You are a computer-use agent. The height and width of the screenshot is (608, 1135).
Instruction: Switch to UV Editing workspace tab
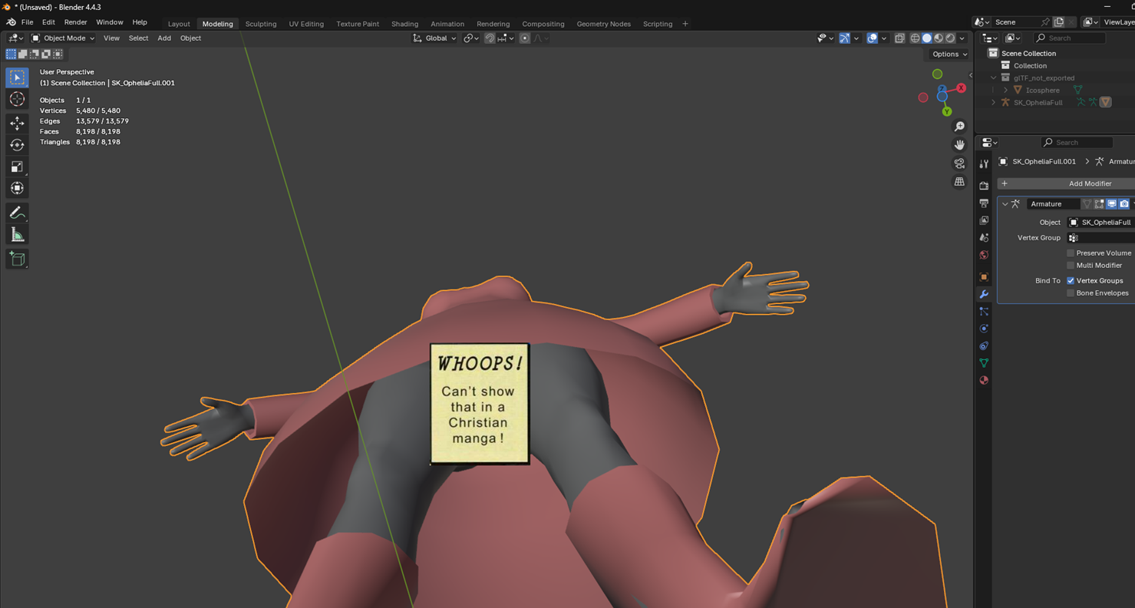306,24
